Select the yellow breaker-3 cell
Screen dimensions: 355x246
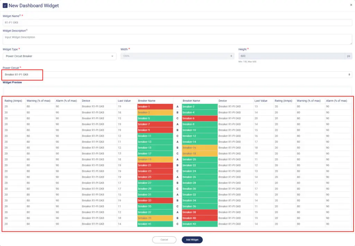[x=155, y=113]
